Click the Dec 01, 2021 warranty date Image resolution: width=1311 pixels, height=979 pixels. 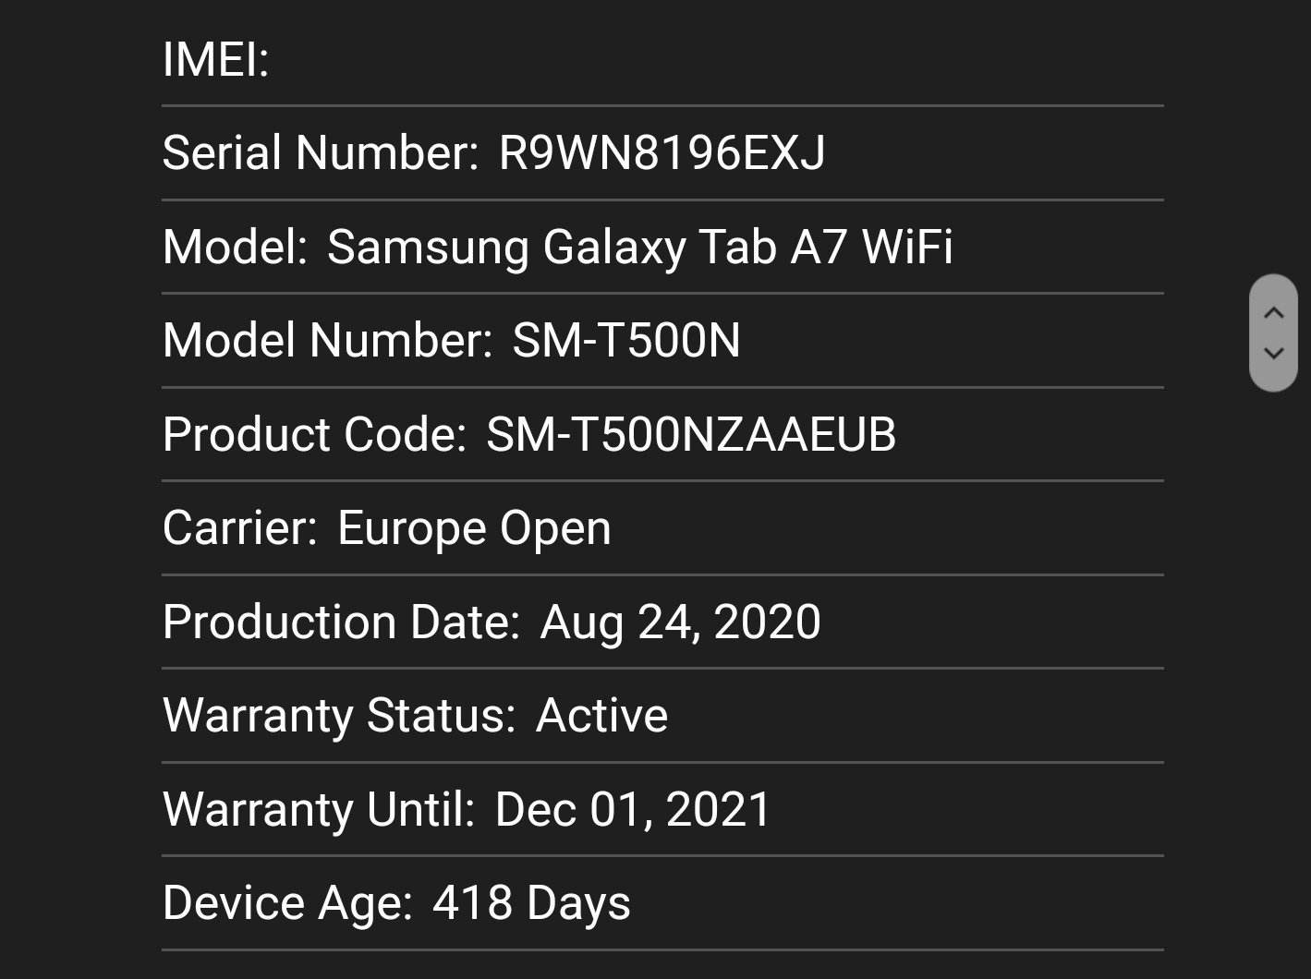click(633, 810)
